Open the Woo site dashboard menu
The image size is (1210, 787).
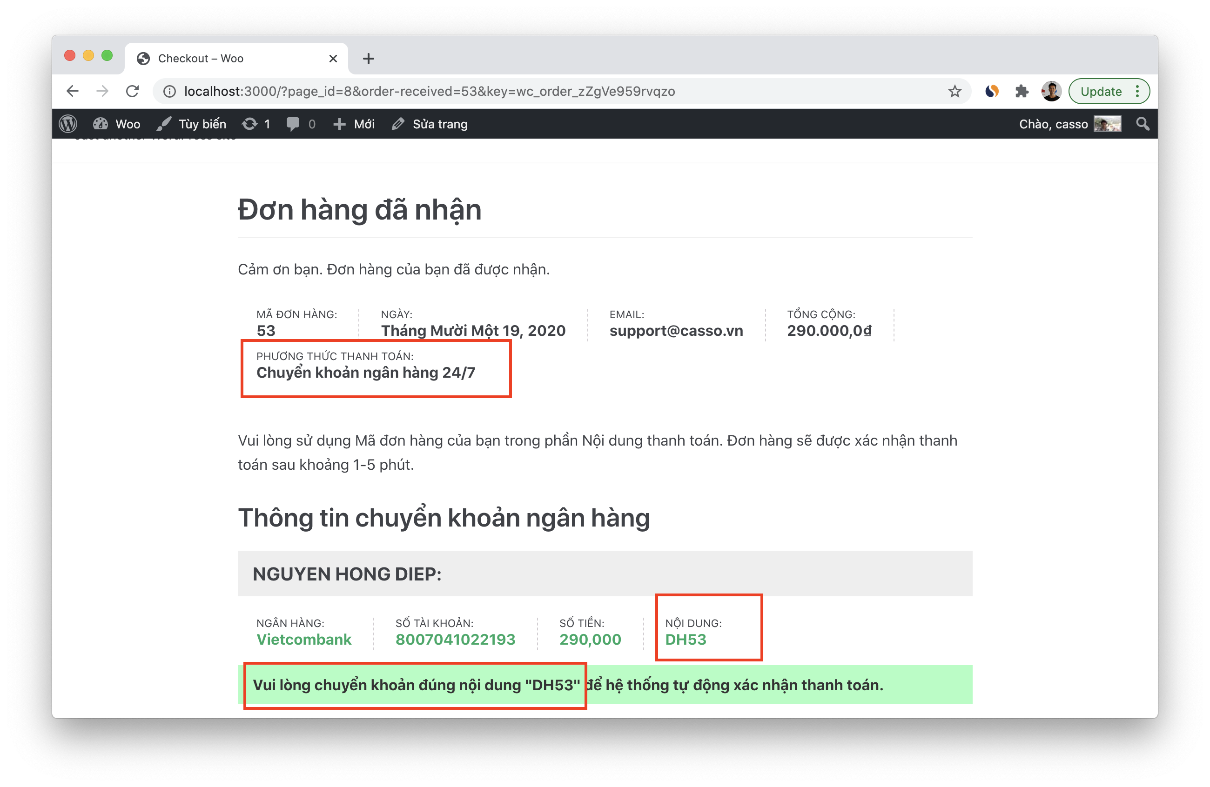point(116,124)
